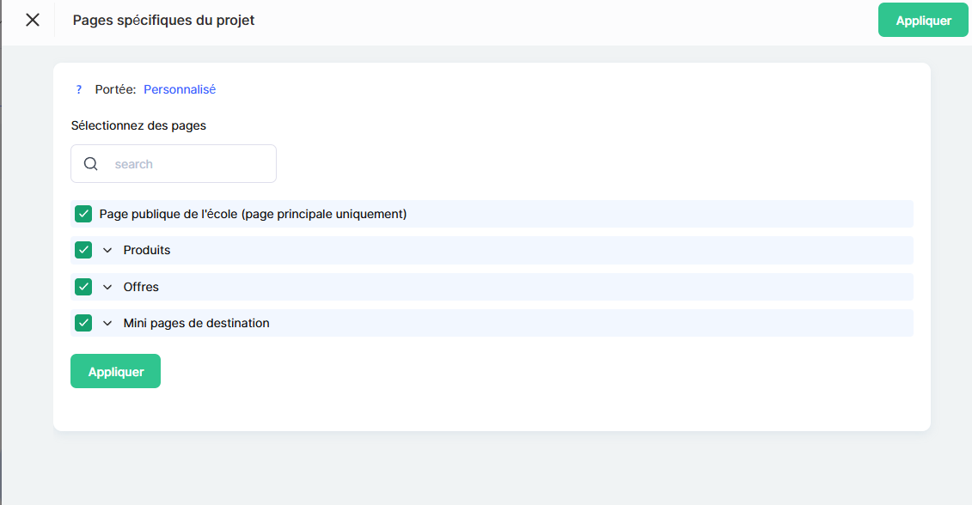Close the Pages spécifiques du projet panel

[33, 20]
